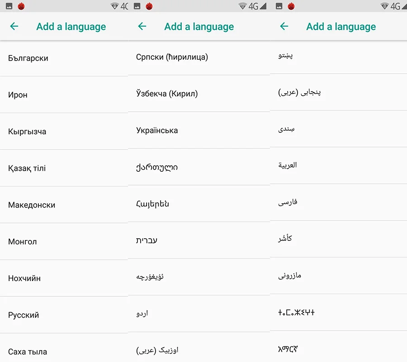Image resolution: width=407 pixels, height=362 pixels.
Task: Select اوزبیک (عربی) language row
Action: (199, 347)
